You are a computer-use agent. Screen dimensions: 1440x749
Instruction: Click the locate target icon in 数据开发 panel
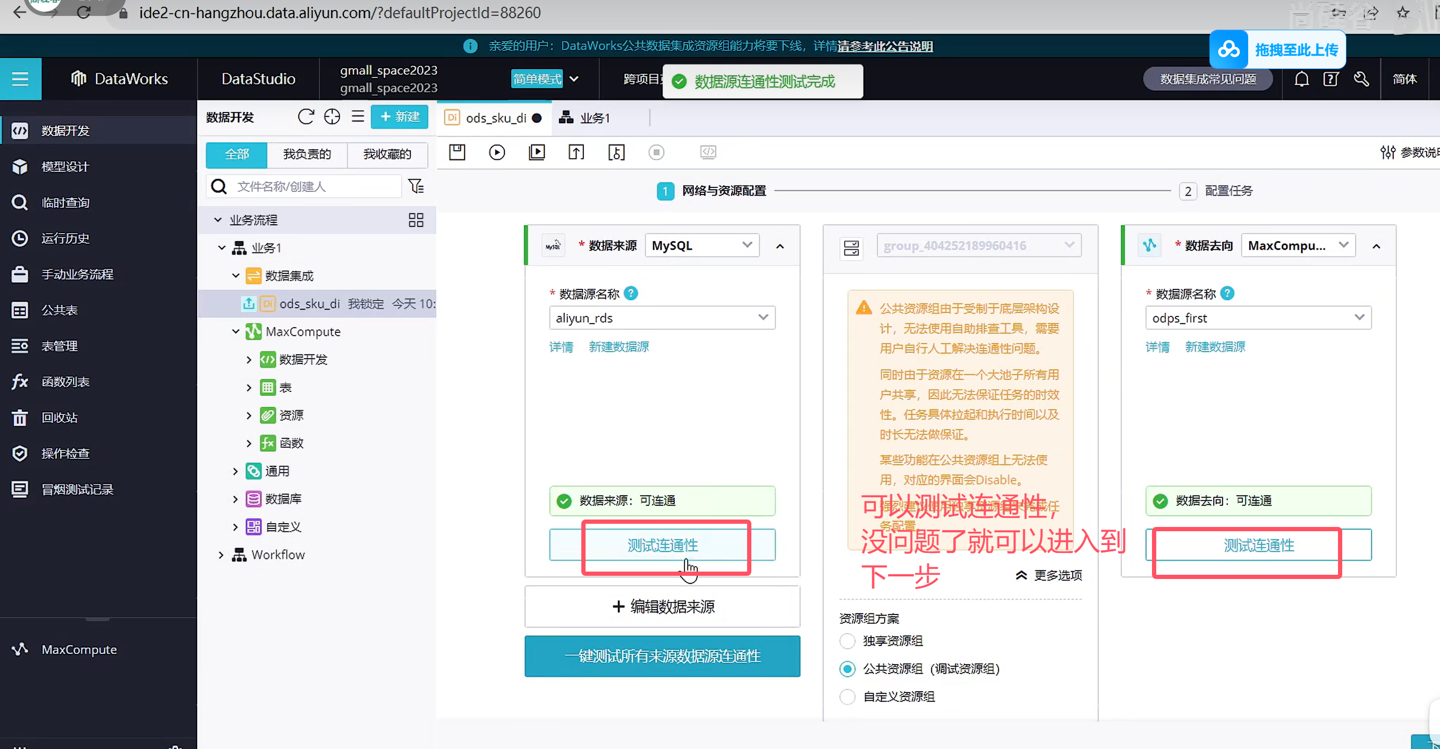(x=332, y=117)
